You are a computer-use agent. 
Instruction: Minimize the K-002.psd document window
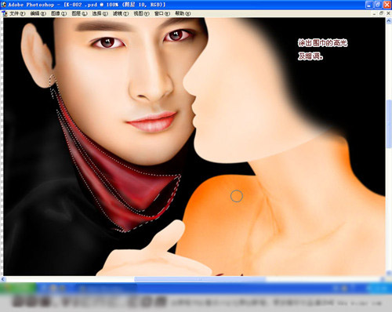(374, 13)
